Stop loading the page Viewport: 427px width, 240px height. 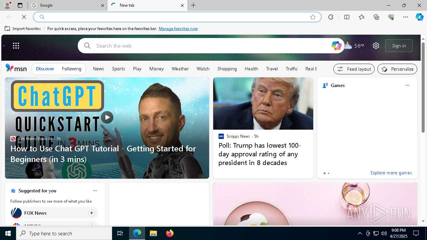click(24, 17)
